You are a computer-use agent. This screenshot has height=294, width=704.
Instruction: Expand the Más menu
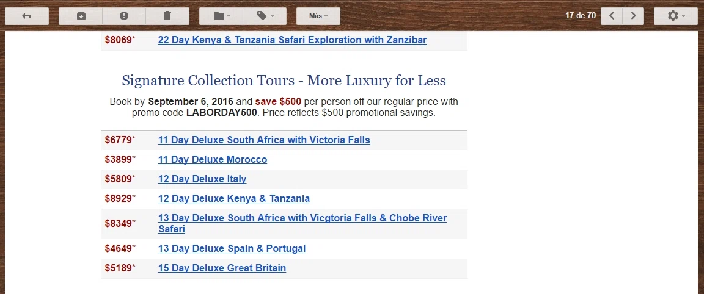pos(318,16)
